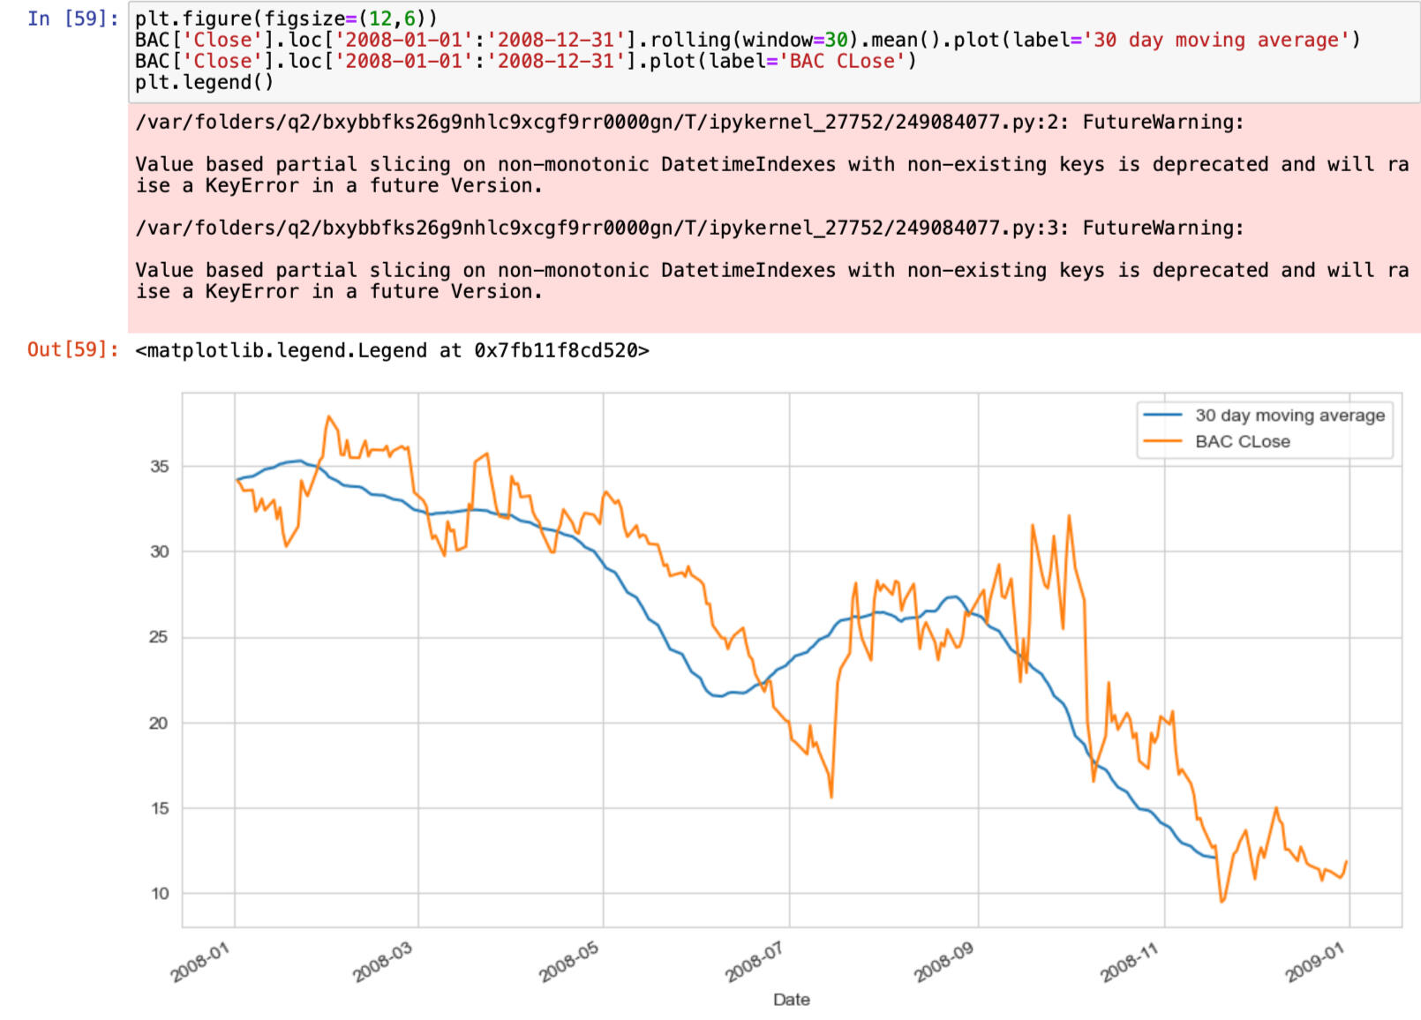Click the first FutureWarning file path line
1421x1020 pixels.
[x=688, y=122]
